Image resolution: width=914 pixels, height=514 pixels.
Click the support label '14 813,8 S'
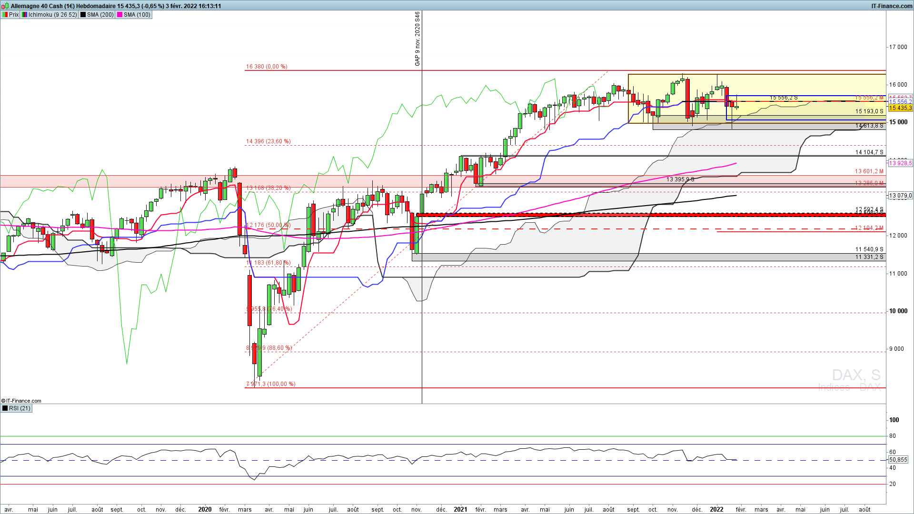click(x=869, y=126)
